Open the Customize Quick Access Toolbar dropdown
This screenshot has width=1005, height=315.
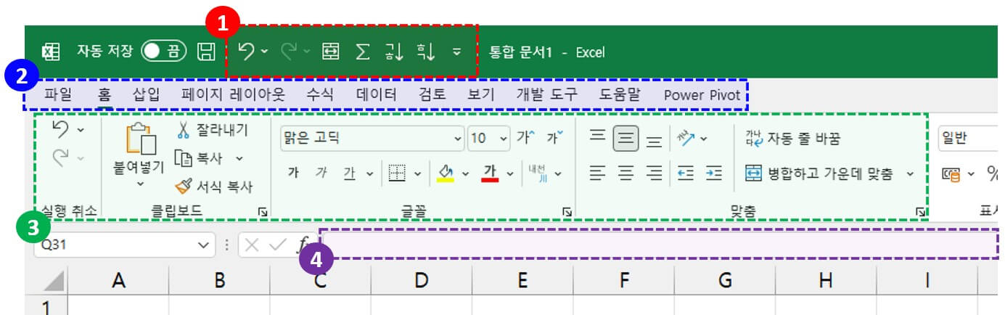[456, 52]
